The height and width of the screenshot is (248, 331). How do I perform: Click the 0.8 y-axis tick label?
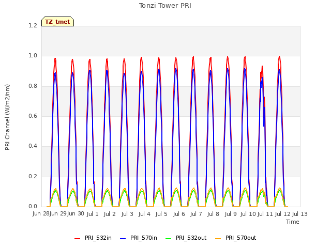point(33,86)
